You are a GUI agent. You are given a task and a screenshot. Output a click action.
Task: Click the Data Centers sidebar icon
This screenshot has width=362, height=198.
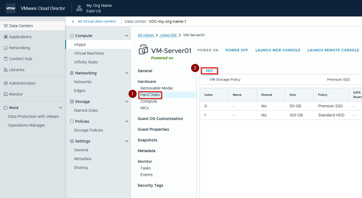[5, 26]
